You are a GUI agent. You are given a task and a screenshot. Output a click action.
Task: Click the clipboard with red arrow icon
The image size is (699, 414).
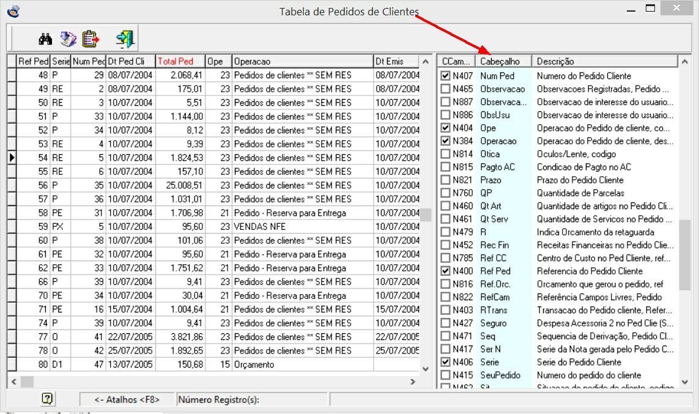pyautogui.click(x=91, y=39)
